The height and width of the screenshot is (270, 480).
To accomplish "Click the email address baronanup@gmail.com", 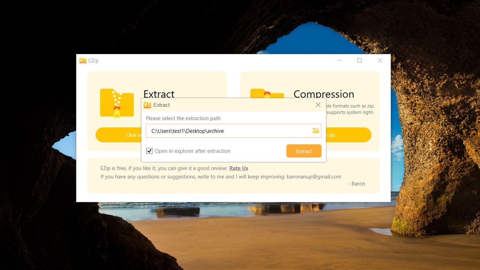I will tap(314, 176).
